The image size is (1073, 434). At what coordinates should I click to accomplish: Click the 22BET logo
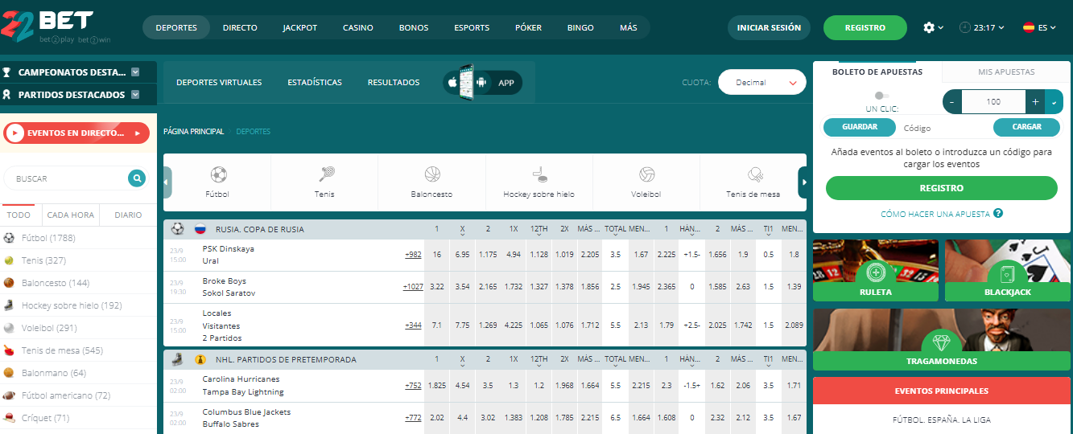coord(47,27)
